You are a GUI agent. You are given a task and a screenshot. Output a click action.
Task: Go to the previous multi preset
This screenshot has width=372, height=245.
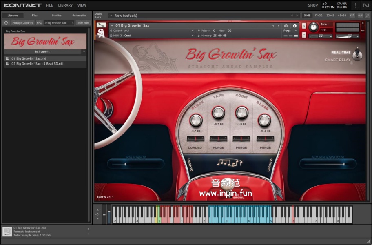(292, 16)
